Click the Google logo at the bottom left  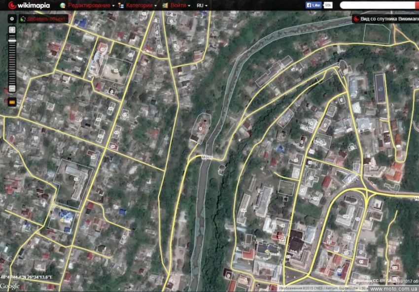10,286
